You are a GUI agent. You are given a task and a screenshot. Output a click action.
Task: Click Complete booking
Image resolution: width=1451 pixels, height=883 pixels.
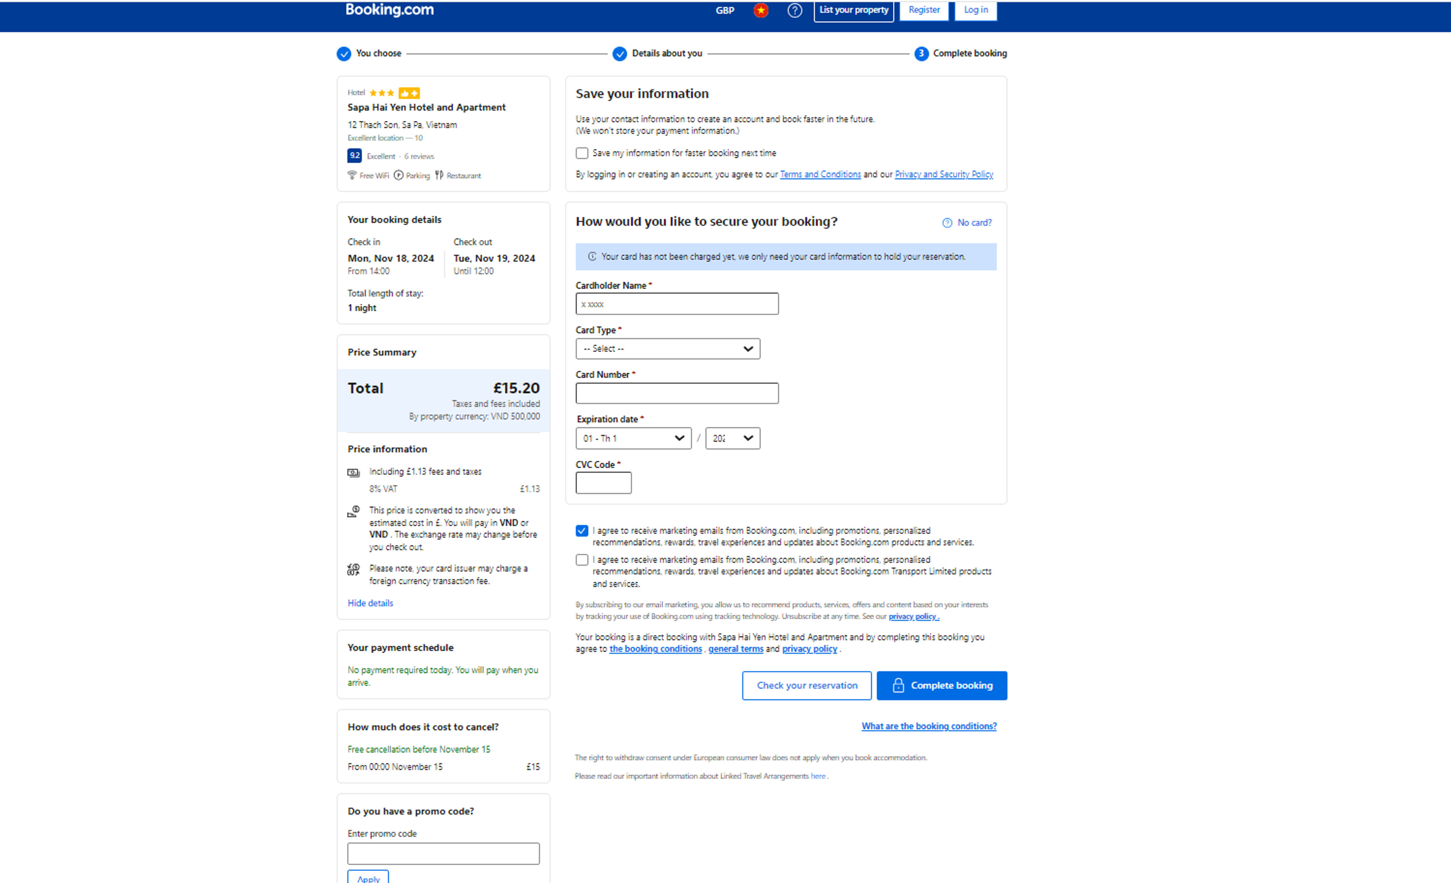[941, 685]
